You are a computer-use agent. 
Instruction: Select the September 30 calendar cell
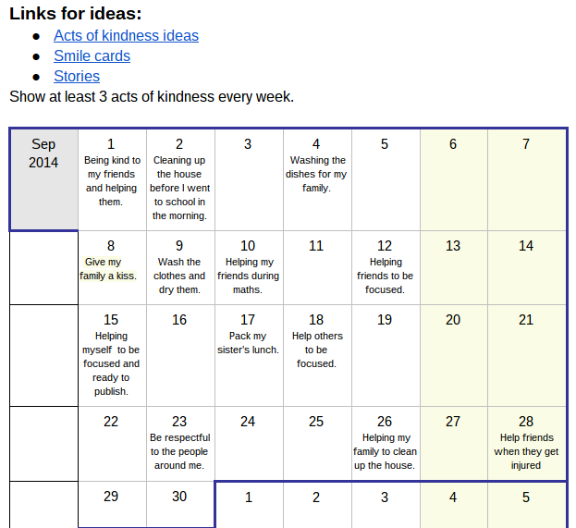[x=180, y=504]
